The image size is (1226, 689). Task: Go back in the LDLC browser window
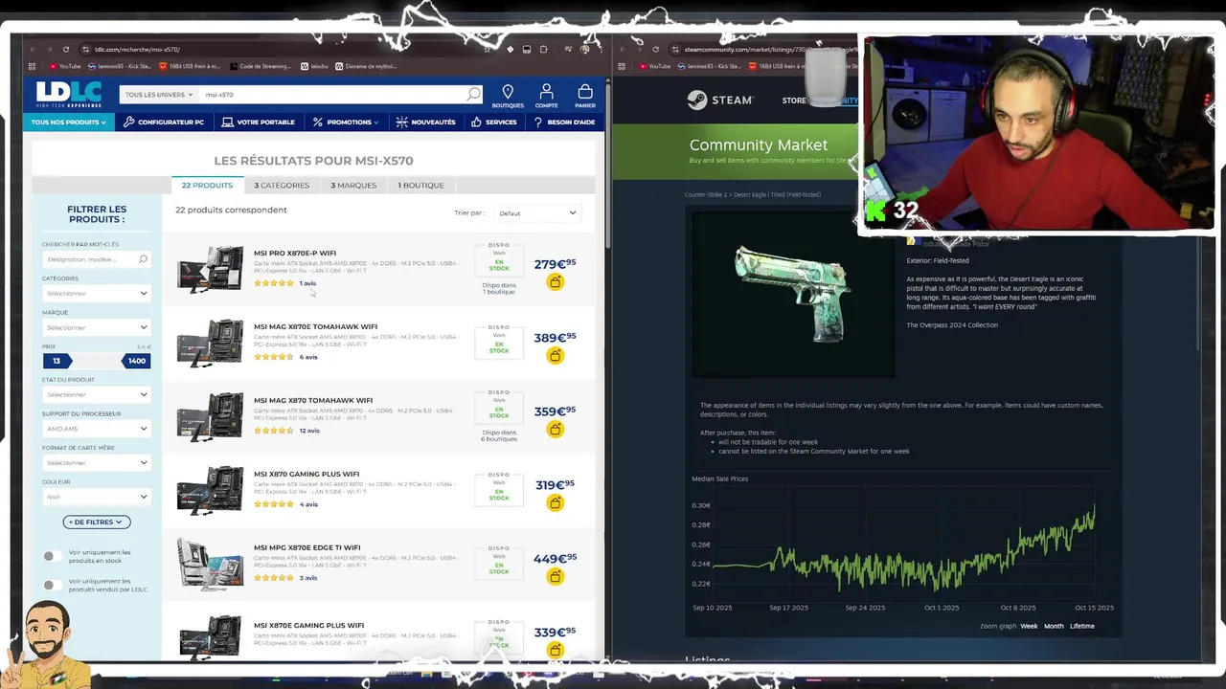33,49
